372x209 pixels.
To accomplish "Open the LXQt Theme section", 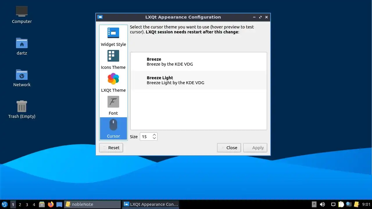I will coord(113,82).
